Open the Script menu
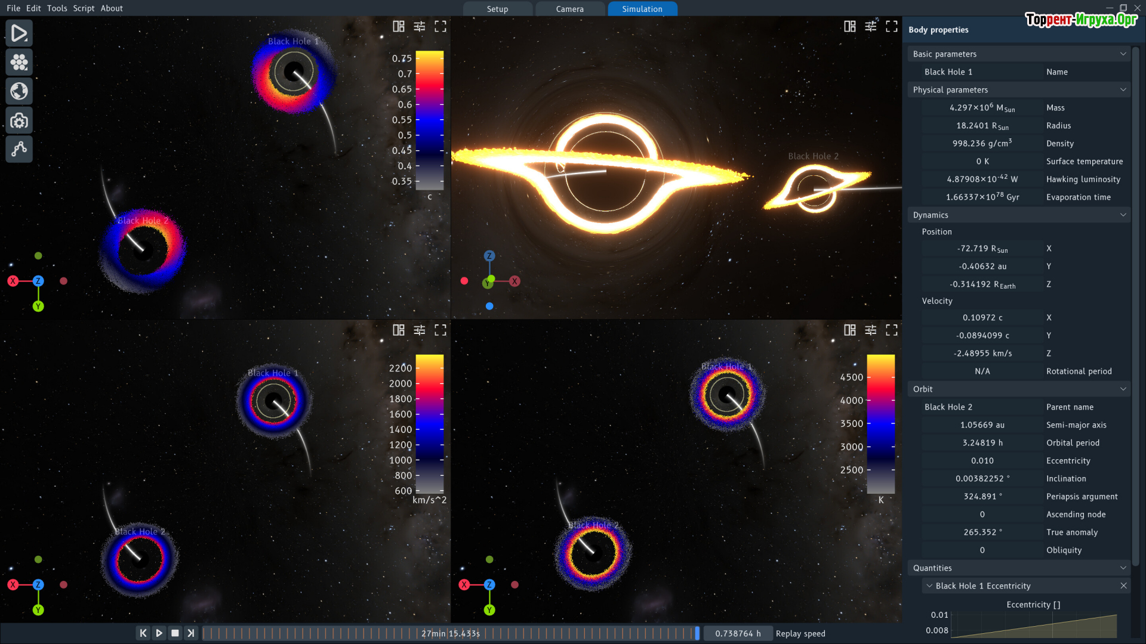1146x644 pixels. tap(84, 8)
